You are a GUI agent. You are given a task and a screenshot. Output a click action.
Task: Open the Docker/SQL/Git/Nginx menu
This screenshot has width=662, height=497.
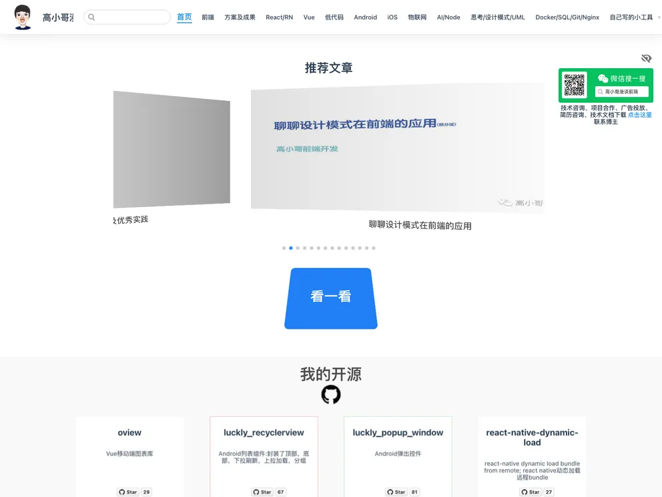pos(567,17)
